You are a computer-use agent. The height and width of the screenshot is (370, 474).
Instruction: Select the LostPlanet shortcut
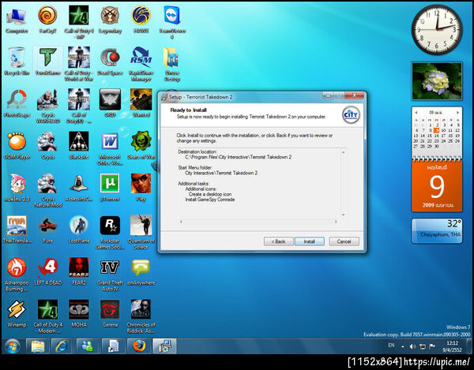78,230
